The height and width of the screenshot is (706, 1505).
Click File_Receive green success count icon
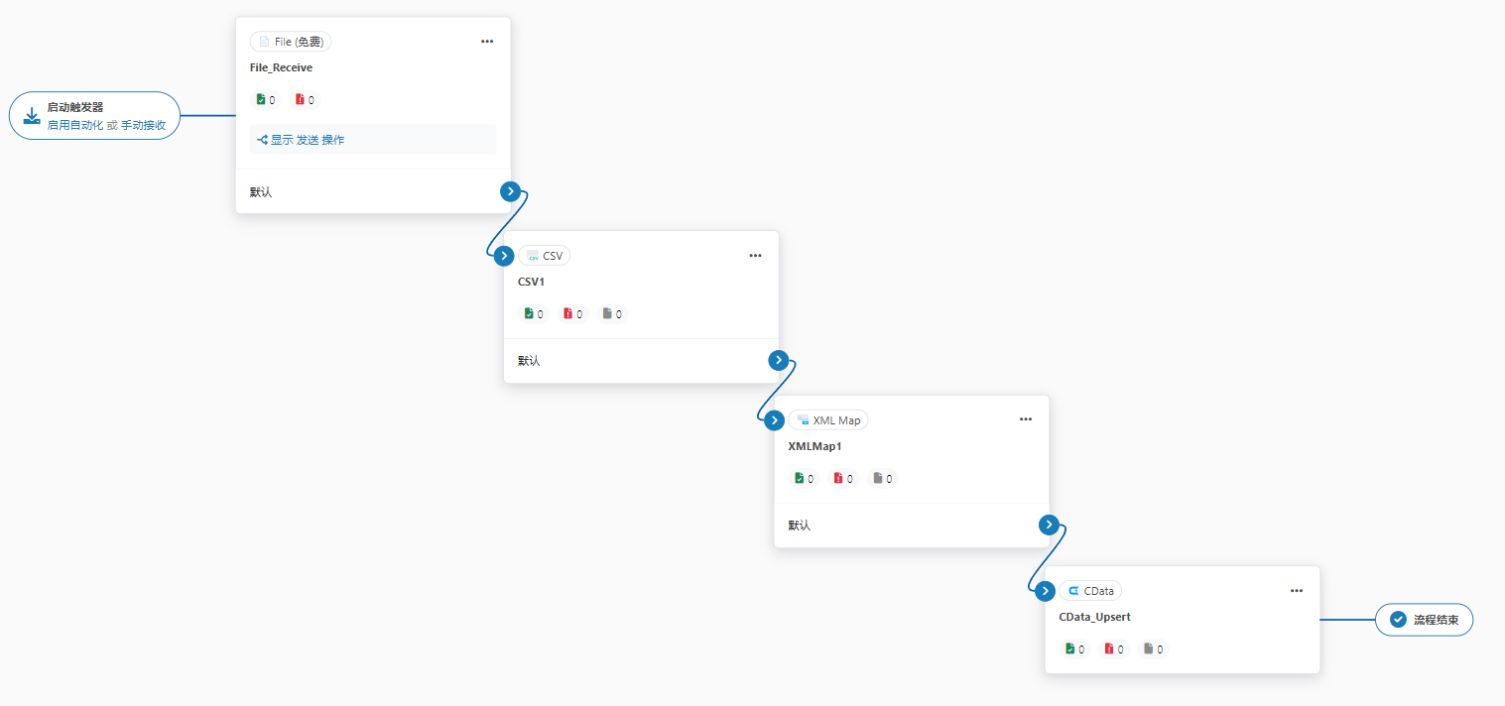pos(261,100)
